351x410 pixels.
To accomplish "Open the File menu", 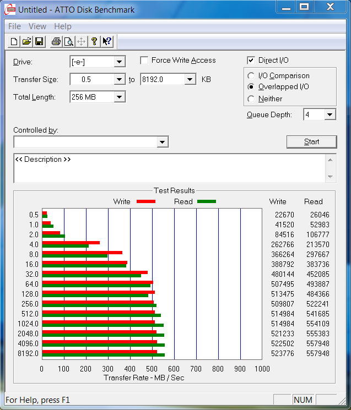I will [14, 26].
